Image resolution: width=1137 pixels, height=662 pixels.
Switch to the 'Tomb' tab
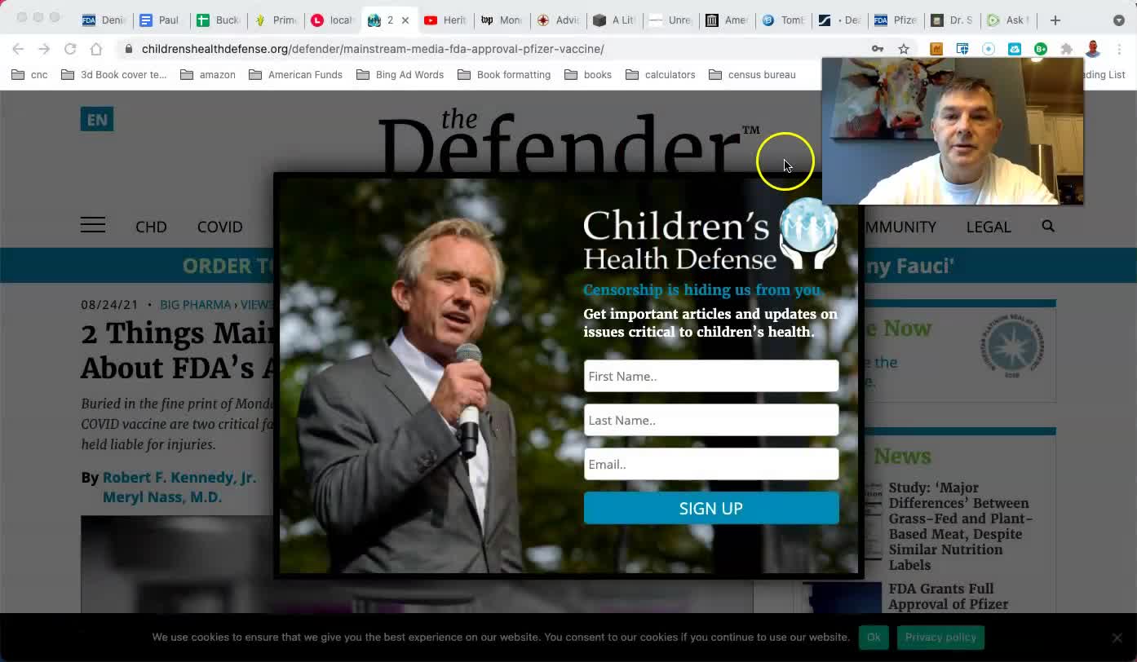[785, 20]
